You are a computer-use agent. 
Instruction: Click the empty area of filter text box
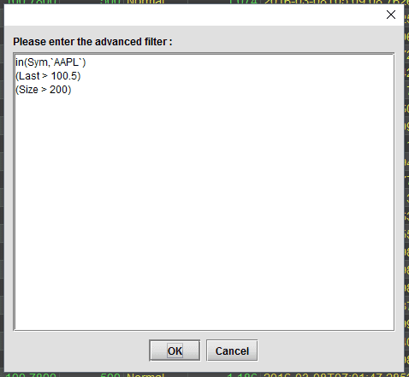pos(204,211)
